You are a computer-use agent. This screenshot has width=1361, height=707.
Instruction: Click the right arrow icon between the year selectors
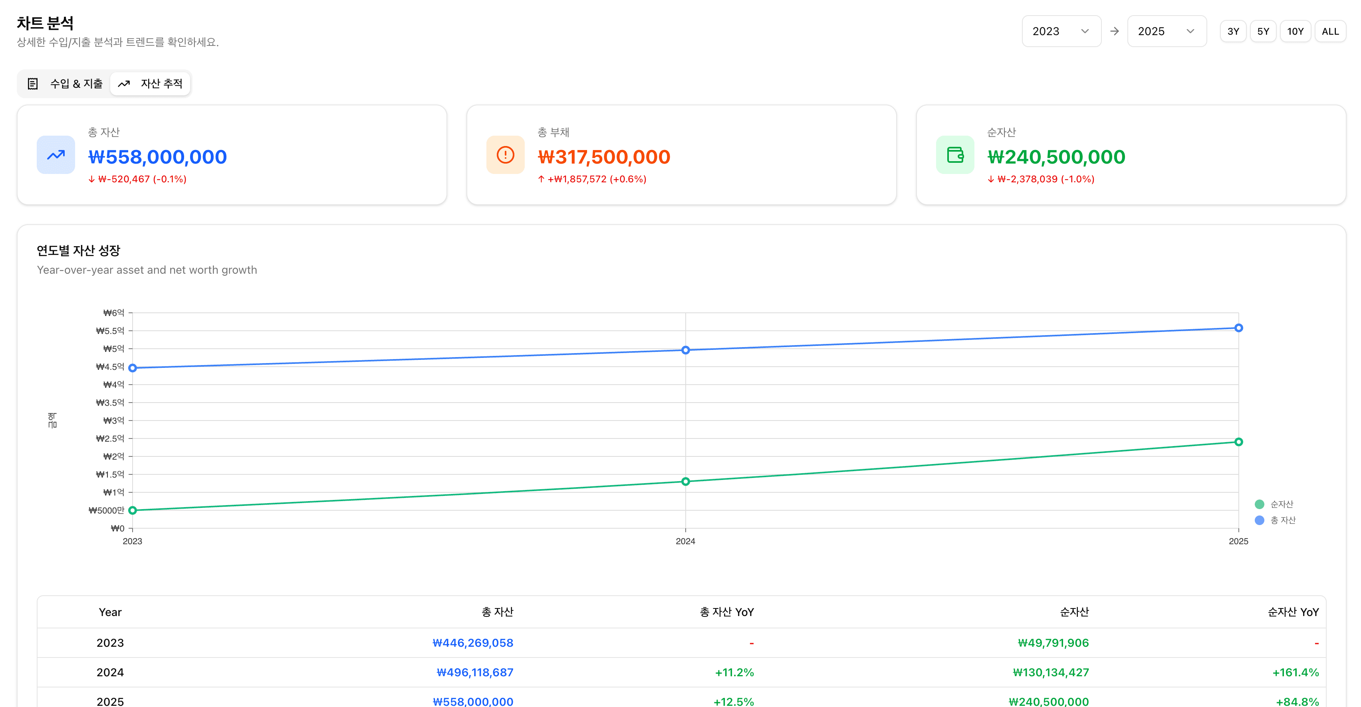(1114, 31)
